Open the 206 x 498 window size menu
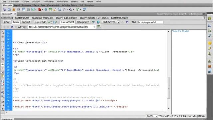The width and height of the screenshot is (213, 120). click(164, 116)
